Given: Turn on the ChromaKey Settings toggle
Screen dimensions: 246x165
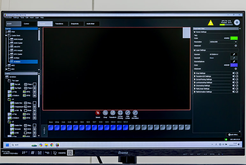Looking at the screenshot, I should [x=234, y=85].
